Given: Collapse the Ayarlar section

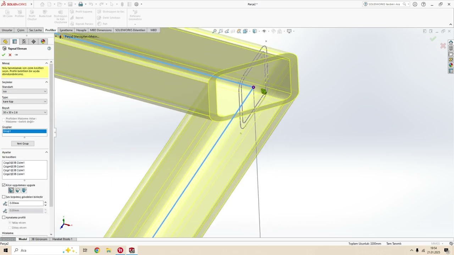Looking at the screenshot, I should coord(46,152).
